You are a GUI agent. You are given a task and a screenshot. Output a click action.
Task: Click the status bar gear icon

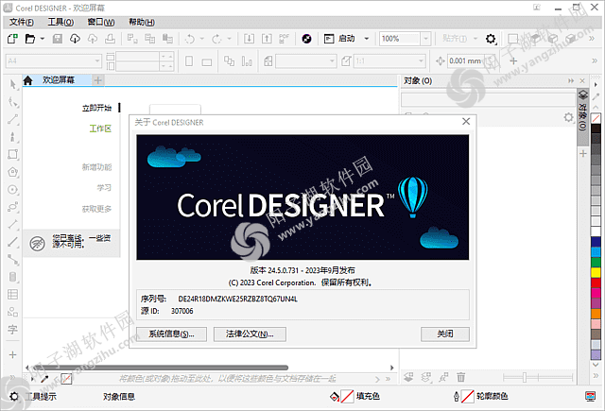tap(13, 396)
